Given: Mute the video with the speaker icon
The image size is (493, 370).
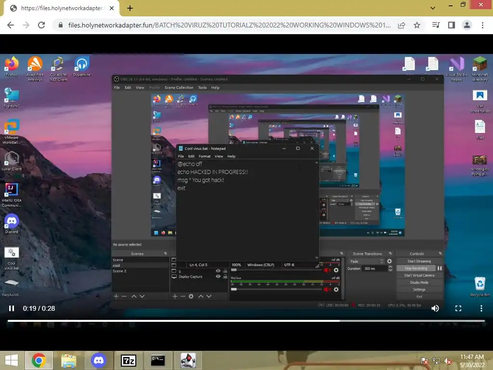Looking at the screenshot, I should point(435,308).
